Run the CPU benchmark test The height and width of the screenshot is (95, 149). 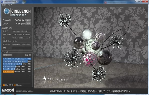click(28, 24)
